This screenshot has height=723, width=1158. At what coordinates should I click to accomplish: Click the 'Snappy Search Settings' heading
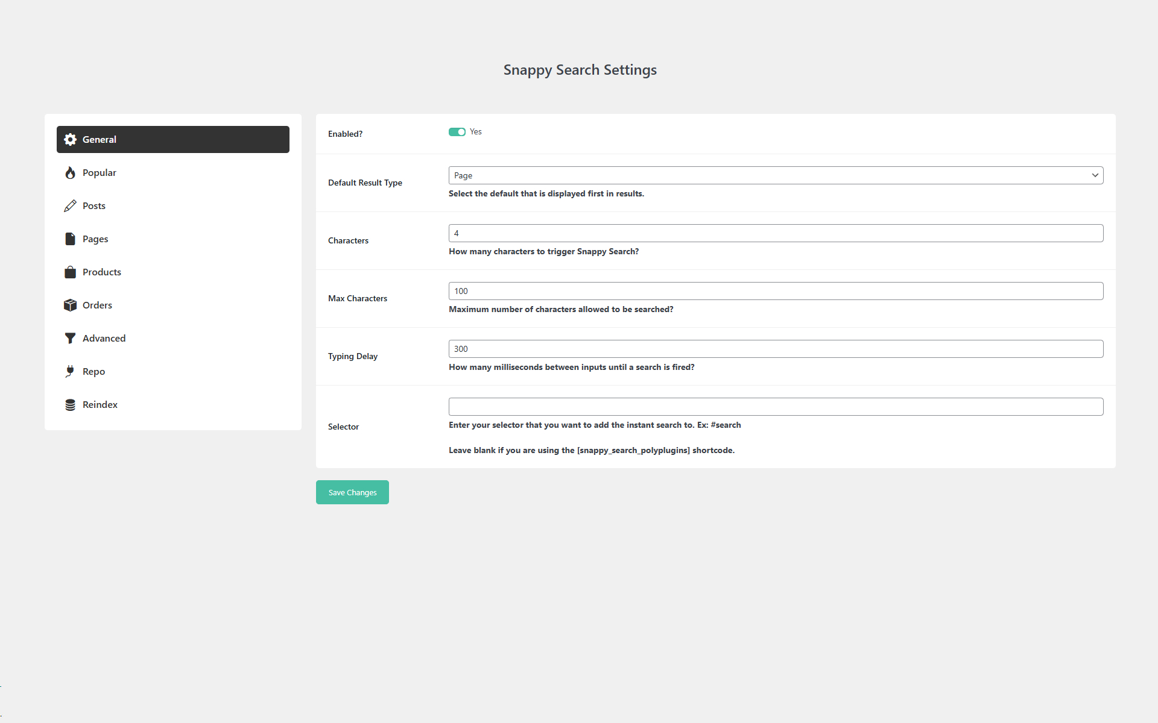[580, 70]
